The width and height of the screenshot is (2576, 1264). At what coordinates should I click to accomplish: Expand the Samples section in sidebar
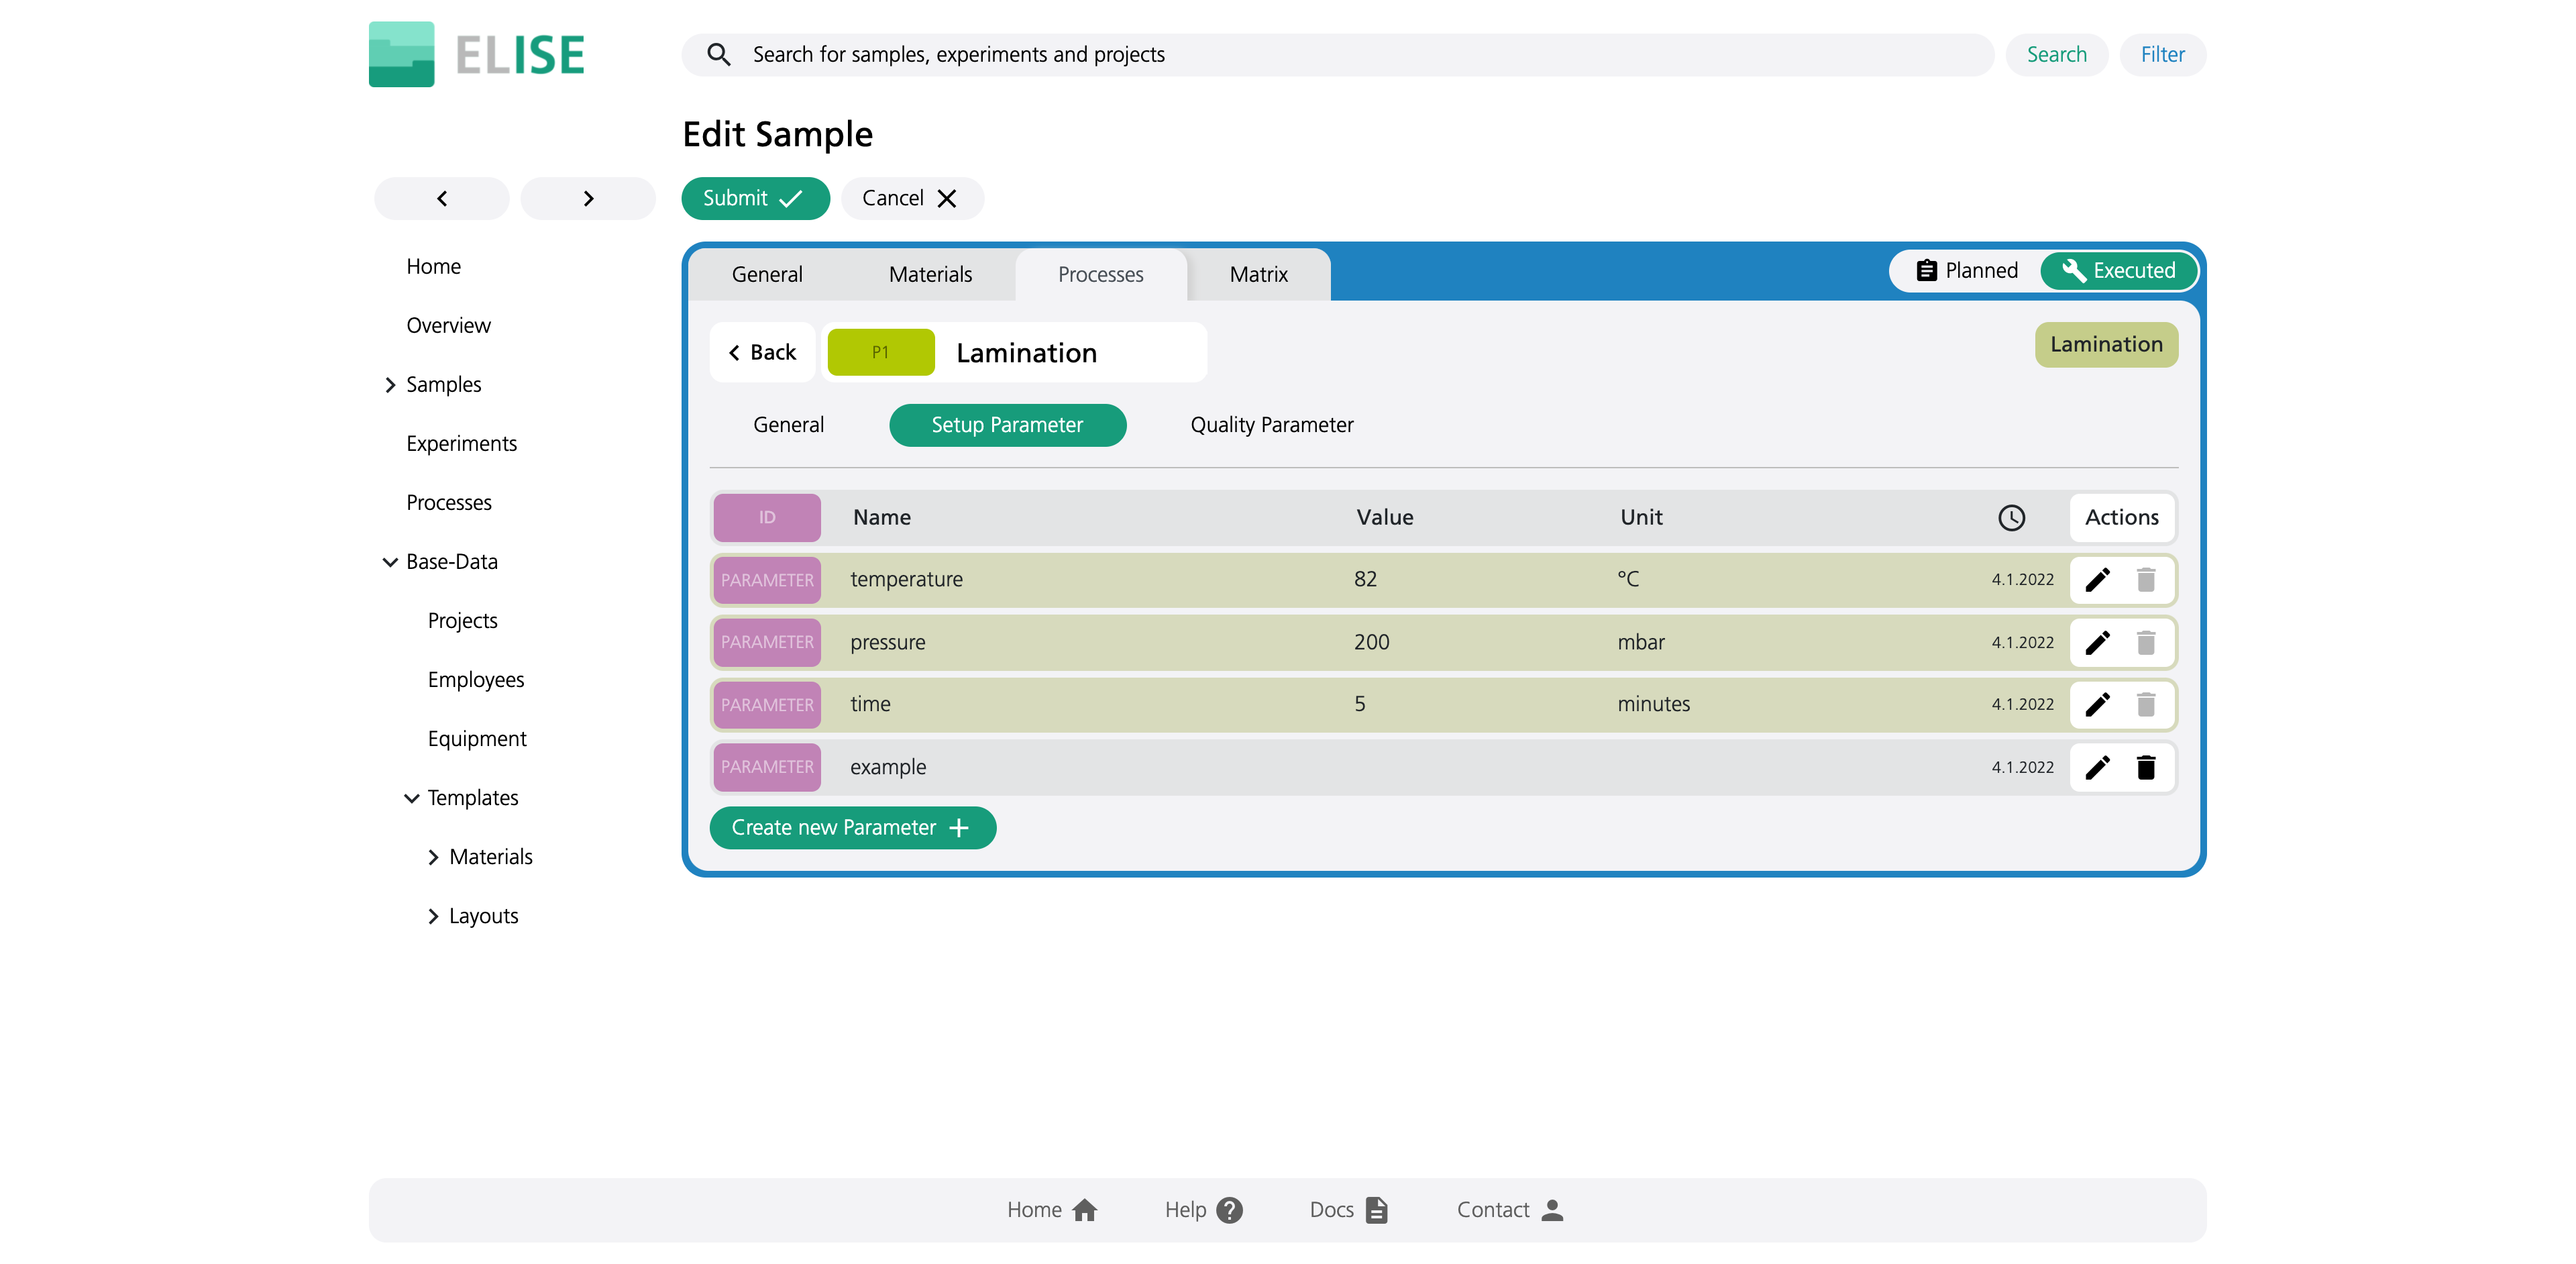(x=388, y=384)
